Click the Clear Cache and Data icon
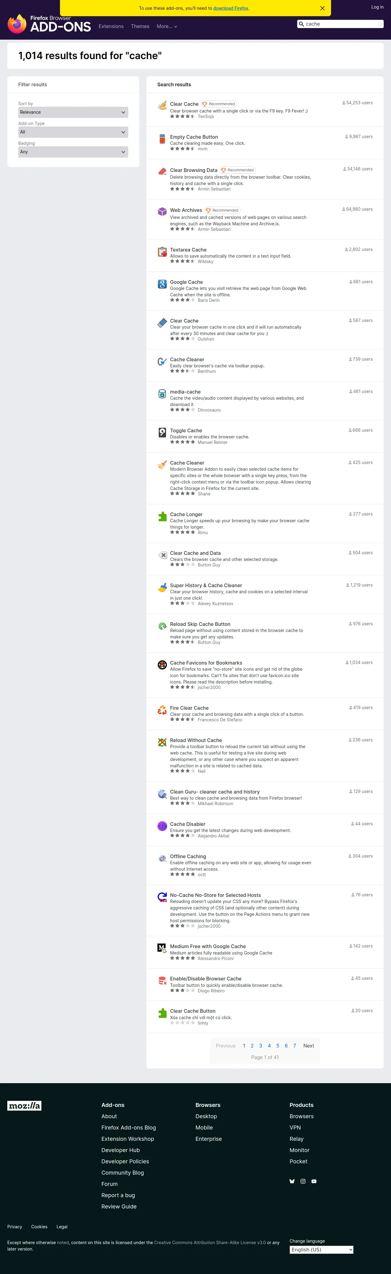Screen dimensions: 391x1274 pos(162,555)
